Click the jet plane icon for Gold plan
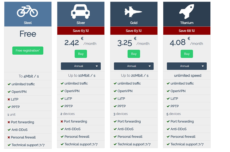 coord(133,12)
